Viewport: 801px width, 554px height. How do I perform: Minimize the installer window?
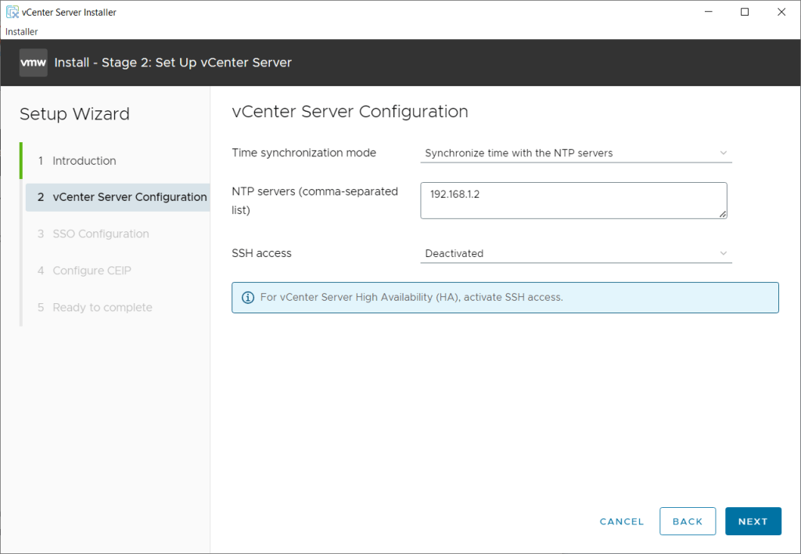tap(708, 12)
